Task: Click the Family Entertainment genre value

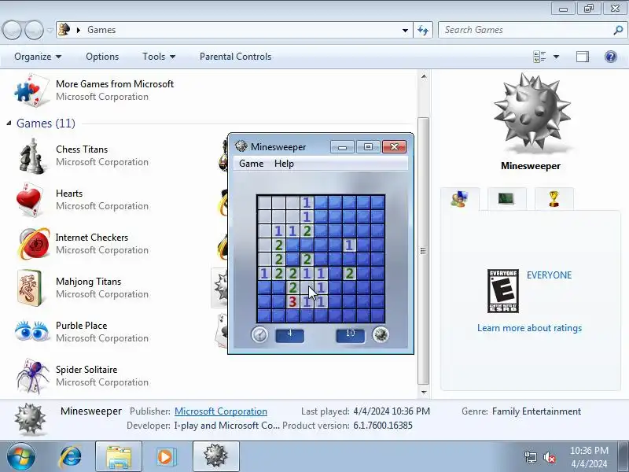Action: 536,411
